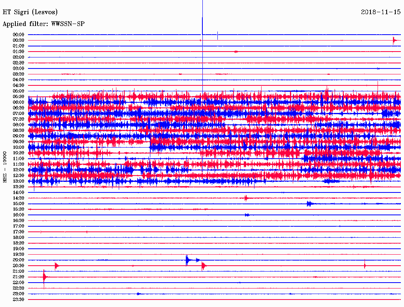Select the 20:30 time label
The height and width of the screenshot is (307, 404).
coord(19,266)
